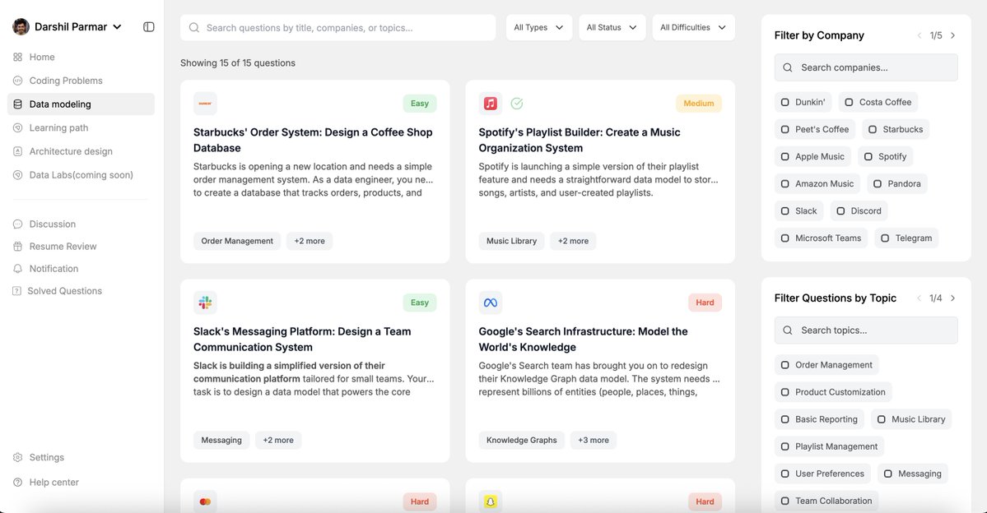987x513 pixels.
Task: Open the Home menu item
Action: (x=81, y=58)
